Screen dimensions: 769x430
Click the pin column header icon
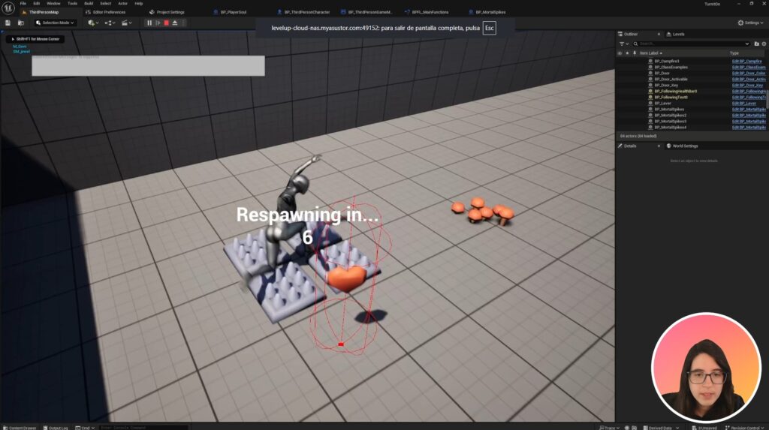[634, 53]
